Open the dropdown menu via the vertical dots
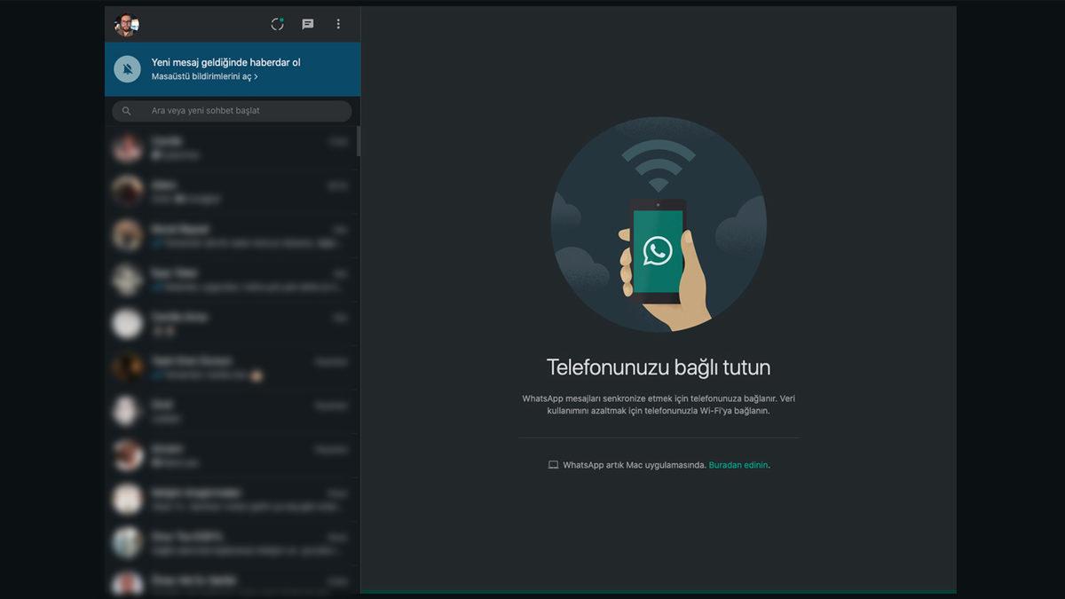Screen dimensions: 1065x599 pyautogui.click(x=338, y=24)
